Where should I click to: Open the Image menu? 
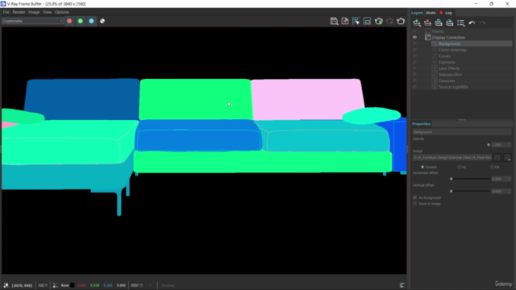(34, 12)
